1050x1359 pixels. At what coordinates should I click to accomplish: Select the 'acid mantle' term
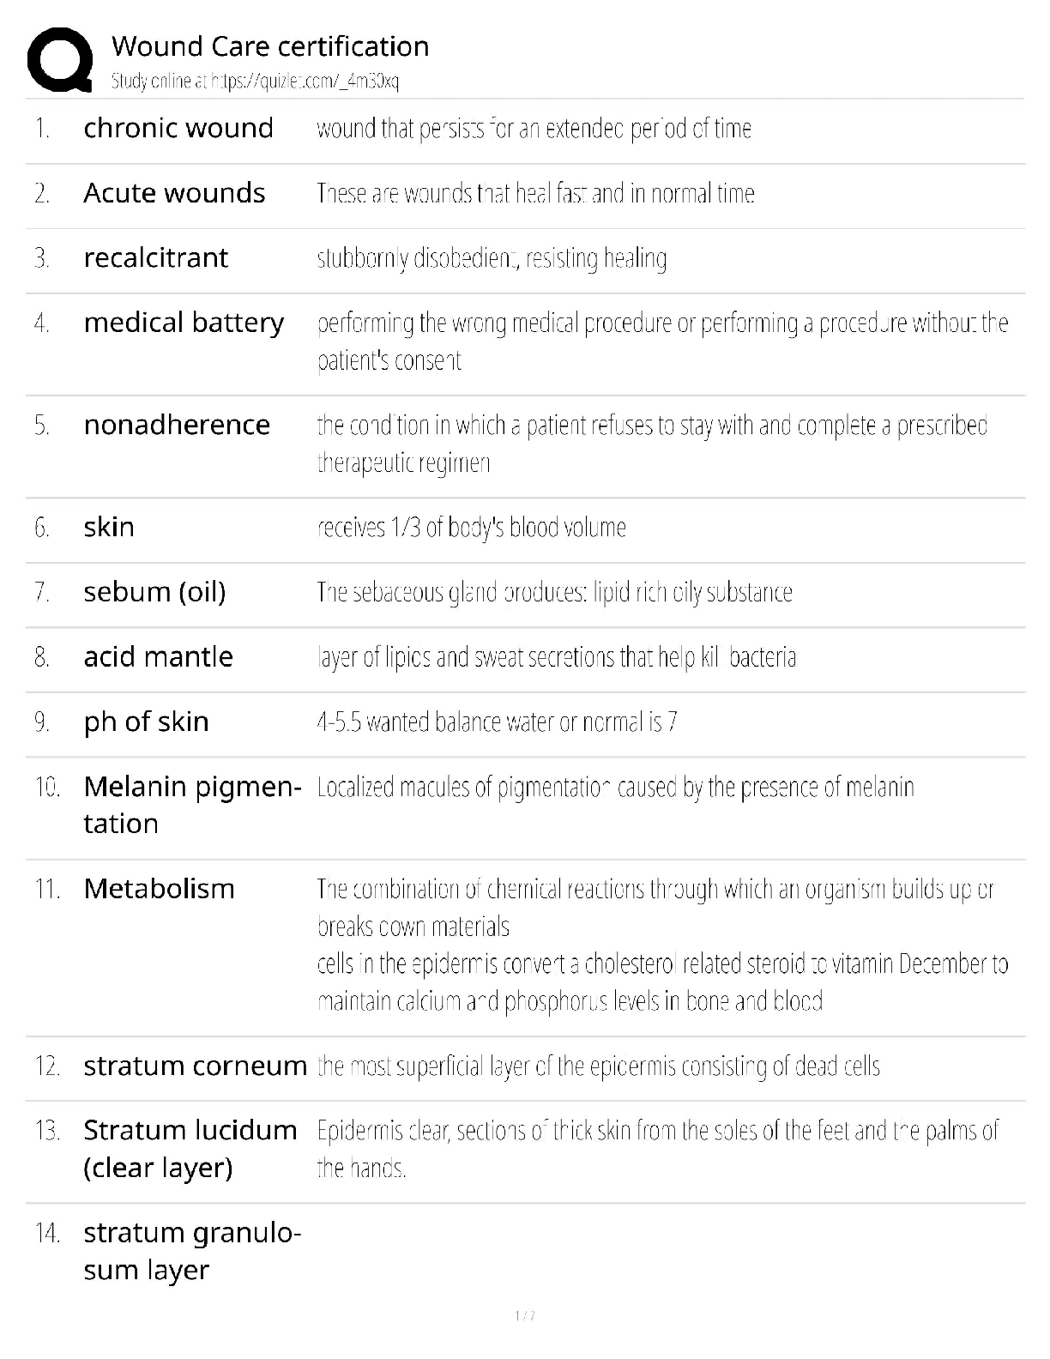[158, 657]
